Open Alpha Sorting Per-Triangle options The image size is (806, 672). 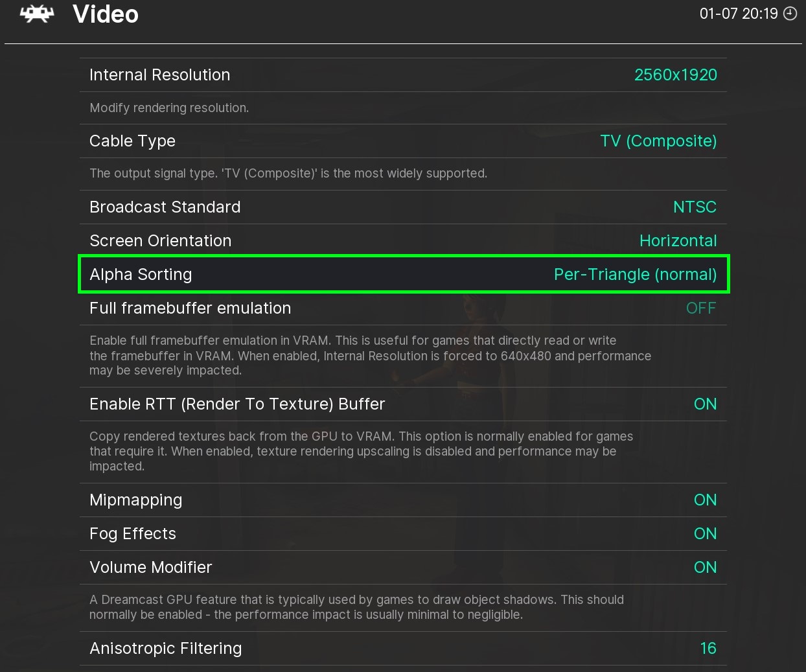[635, 274]
